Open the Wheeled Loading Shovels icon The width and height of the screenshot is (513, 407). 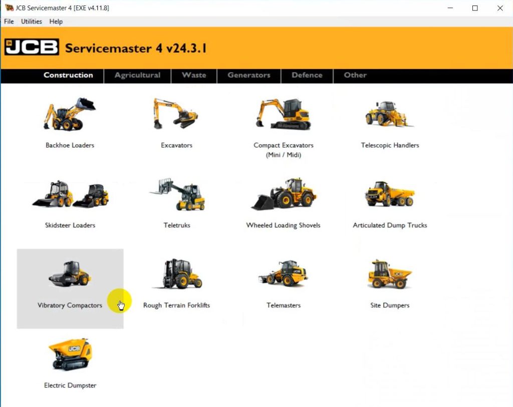tap(284, 194)
